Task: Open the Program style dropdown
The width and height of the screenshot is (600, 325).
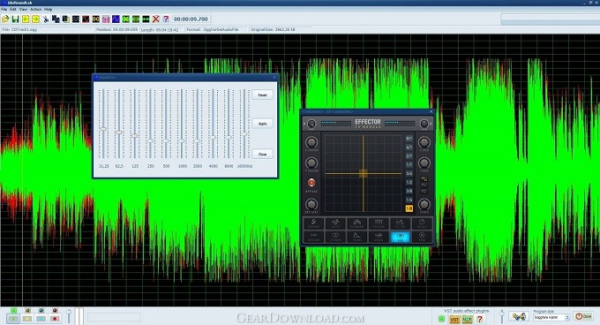Action: coord(551,318)
